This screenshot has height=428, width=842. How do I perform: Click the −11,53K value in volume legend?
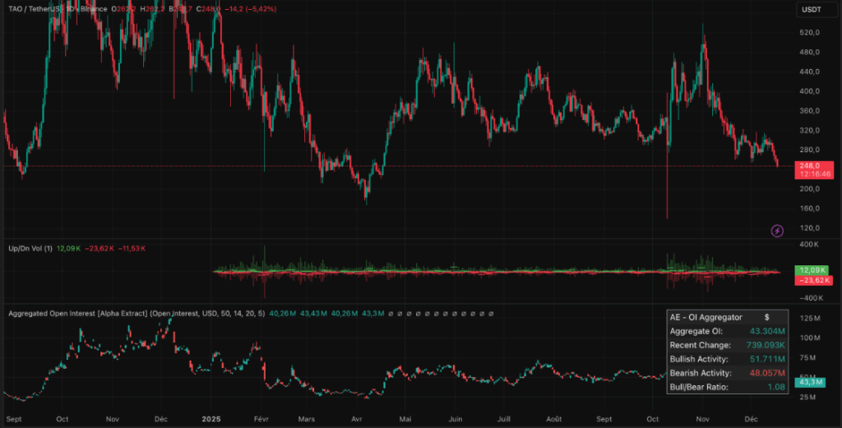tap(132, 248)
